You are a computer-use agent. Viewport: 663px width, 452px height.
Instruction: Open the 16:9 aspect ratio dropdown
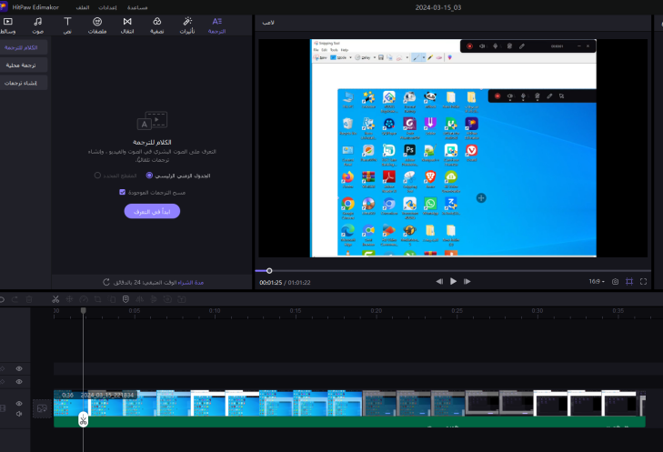[x=597, y=281]
